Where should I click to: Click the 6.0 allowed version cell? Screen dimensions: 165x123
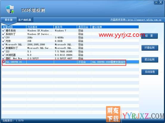pyautogui.click(x=29, y=55)
